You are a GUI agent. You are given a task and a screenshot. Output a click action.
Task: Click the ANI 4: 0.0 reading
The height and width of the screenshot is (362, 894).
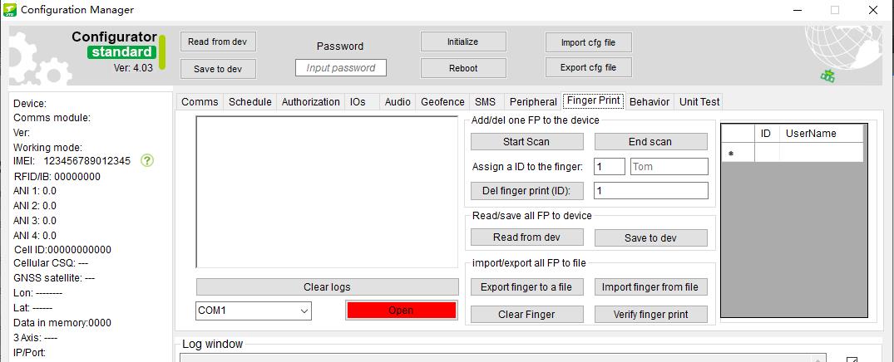pos(35,235)
